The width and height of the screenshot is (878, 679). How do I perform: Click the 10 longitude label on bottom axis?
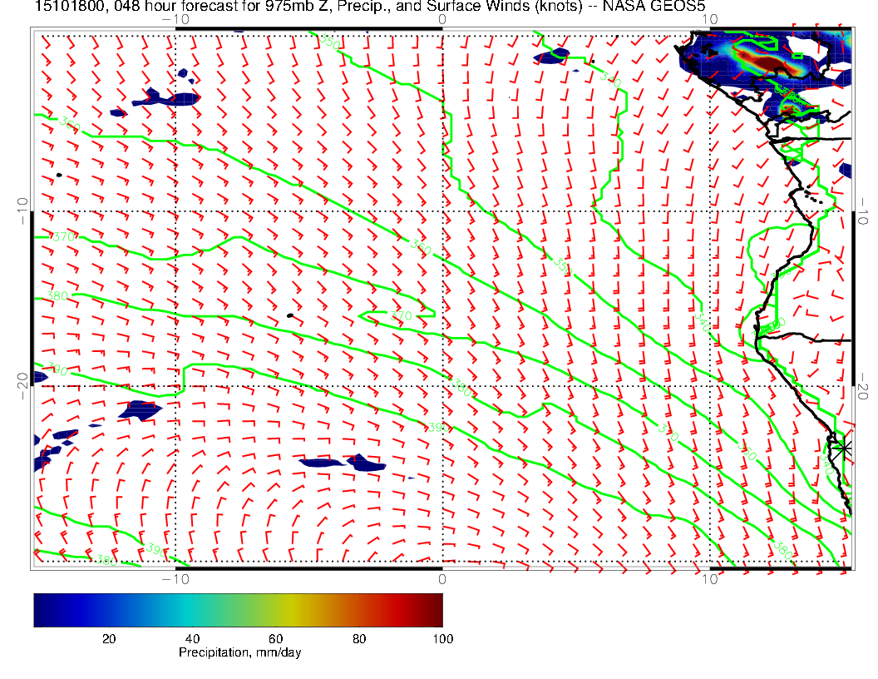709,578
